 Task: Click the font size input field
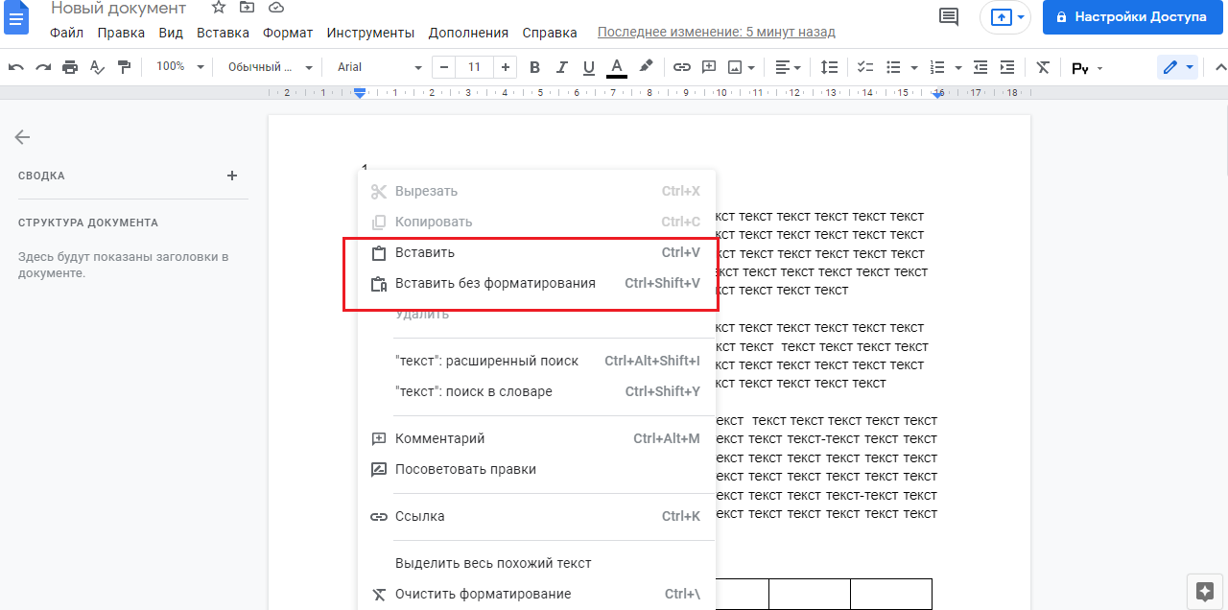474,67
